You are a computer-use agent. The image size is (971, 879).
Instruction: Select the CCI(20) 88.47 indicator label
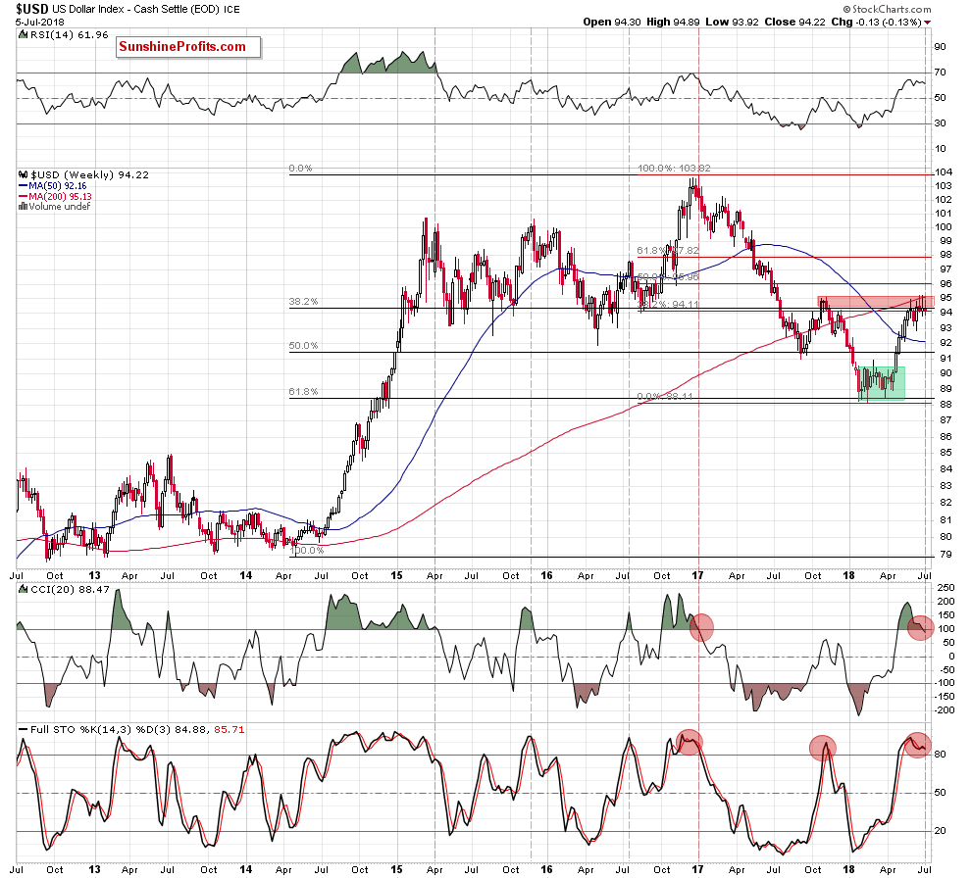70,590
